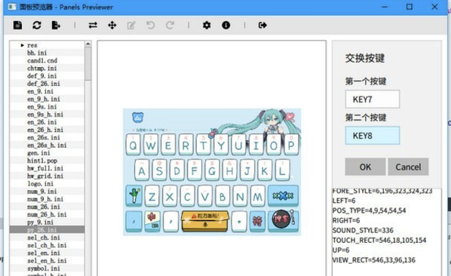This screenshot has height=276, width=451.
Task: Click the second key field containing KEY8
Action: click(373, 136)
